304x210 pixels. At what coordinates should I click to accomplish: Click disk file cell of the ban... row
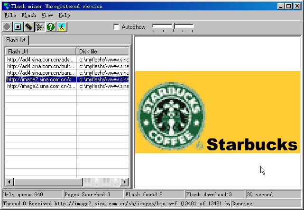pyautogui.click(x=103, y=73)
